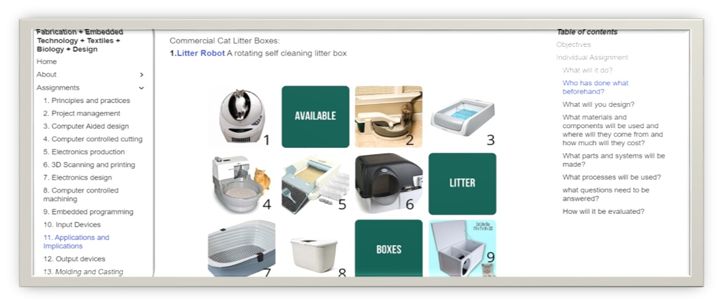Open 5. Electronics production assignment
This screenshot has height=305, width=722.
[84, 152]
